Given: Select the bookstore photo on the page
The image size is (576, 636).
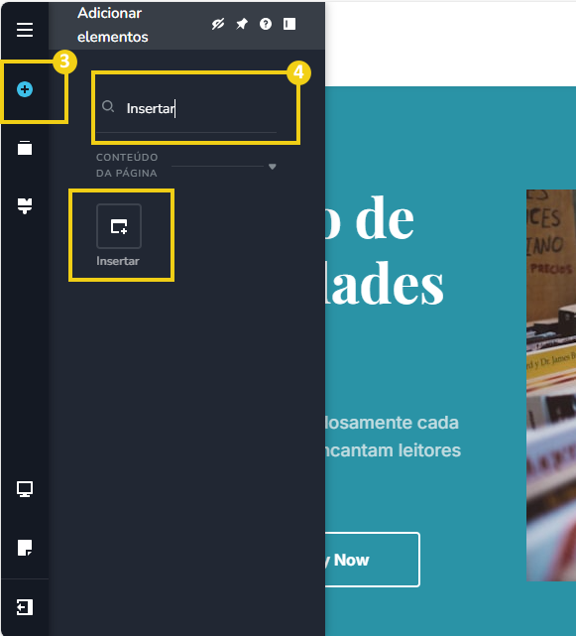Looking at the screenshot, I should click(551, 385).
